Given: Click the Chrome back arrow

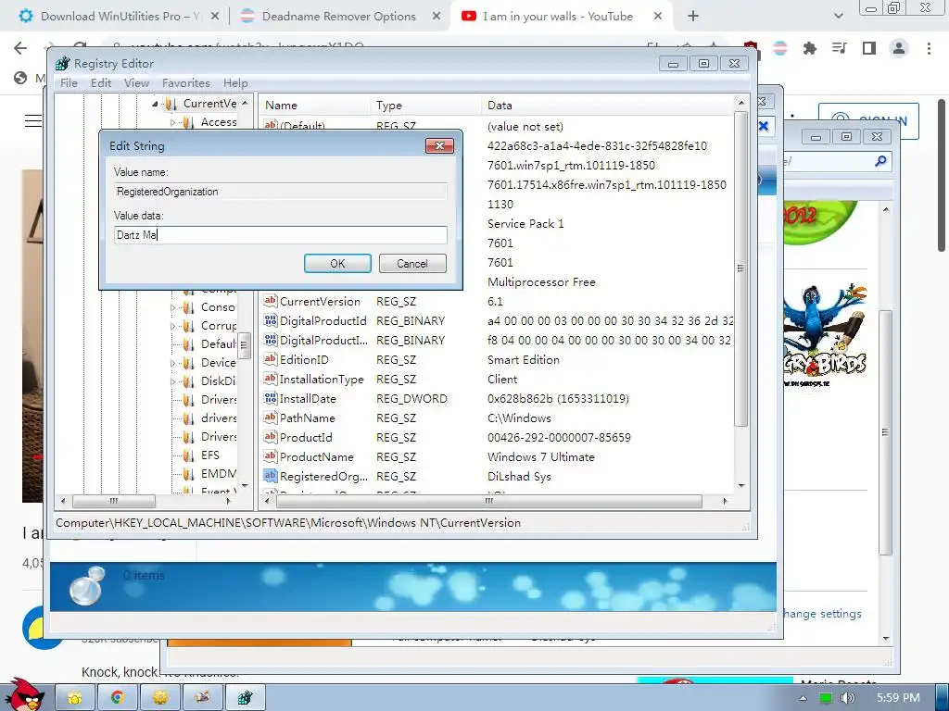Looking at the screenshot, I should tap(20, 48).
